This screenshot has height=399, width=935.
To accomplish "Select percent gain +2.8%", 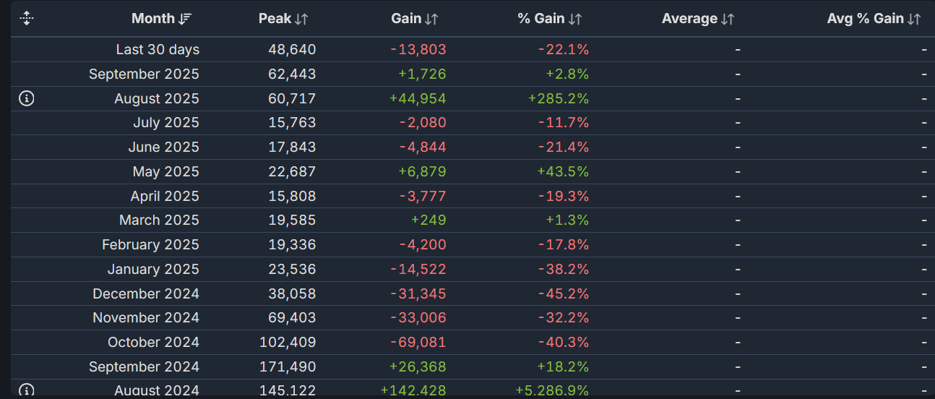I will pyautogui.click(x=568, y=74).
